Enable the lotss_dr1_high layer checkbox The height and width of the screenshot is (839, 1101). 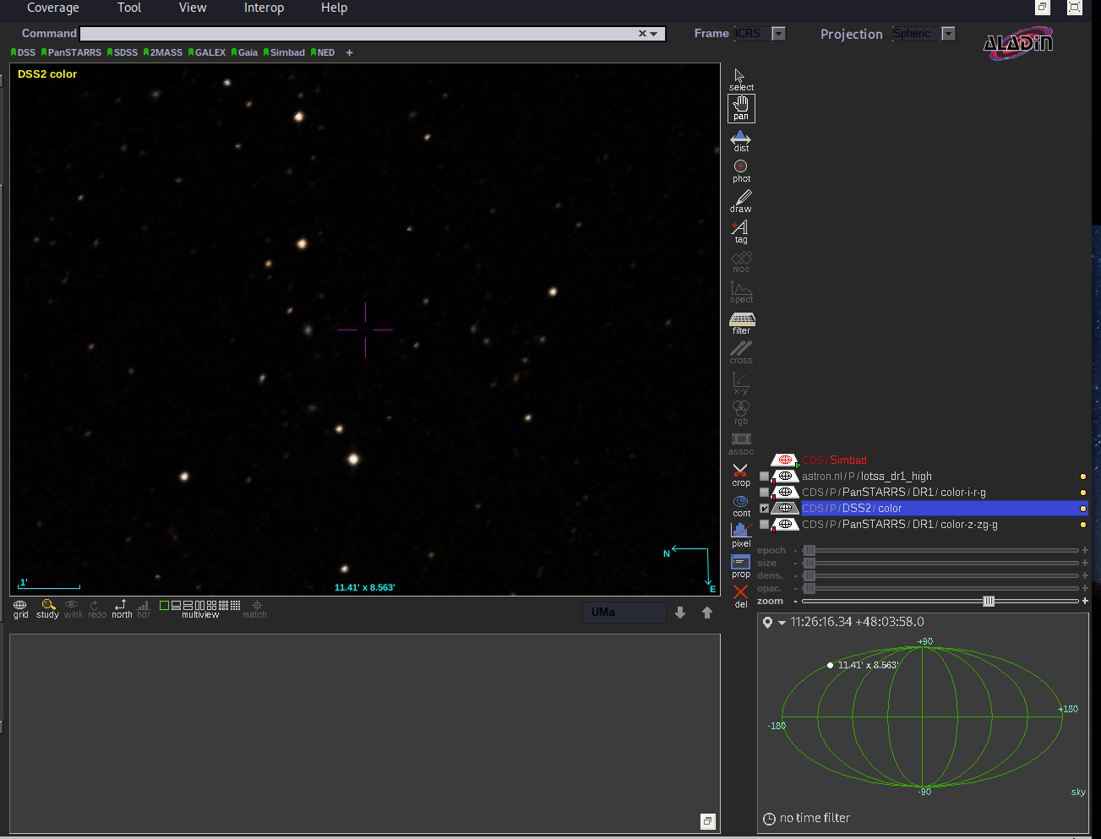point(764,477)
